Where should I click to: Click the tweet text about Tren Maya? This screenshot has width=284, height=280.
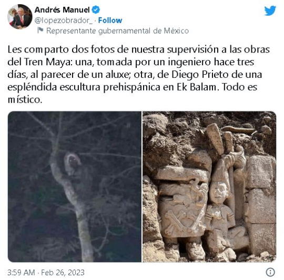coord(139,74)
